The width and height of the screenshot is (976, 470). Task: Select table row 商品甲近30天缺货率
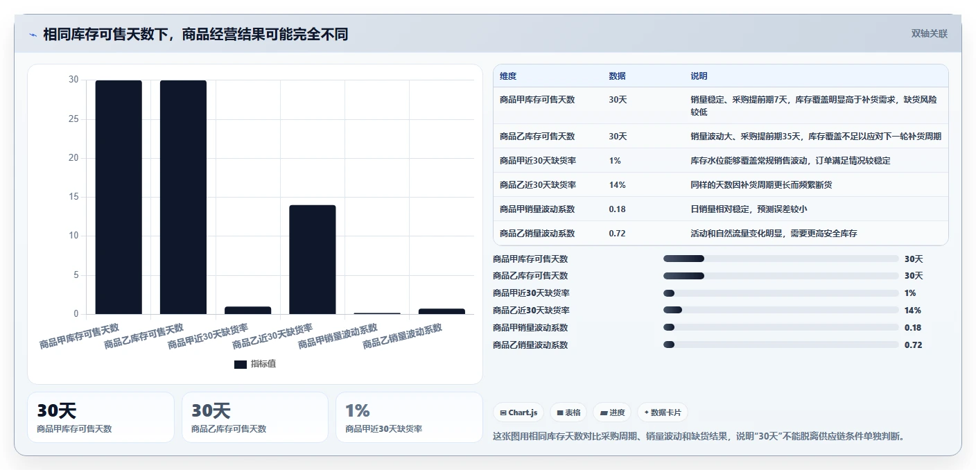click(720, 160)
